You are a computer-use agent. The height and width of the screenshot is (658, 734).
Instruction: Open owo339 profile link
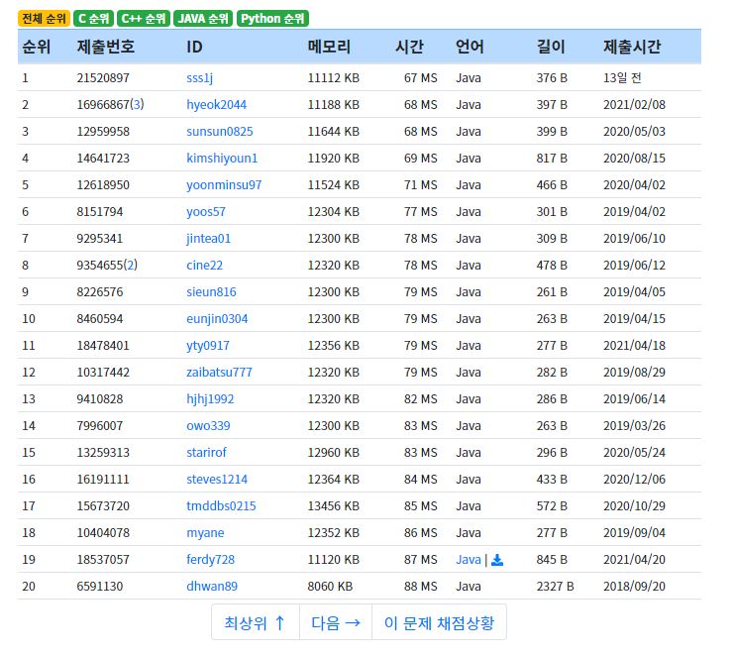[x=208, y=425]
